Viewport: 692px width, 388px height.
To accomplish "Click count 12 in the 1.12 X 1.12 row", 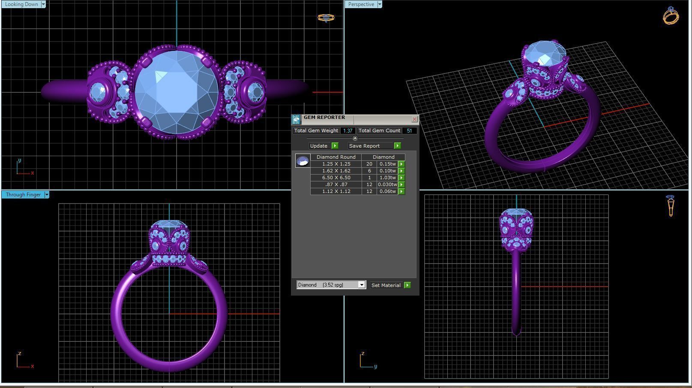I will pyautogui.click(x=369, y=191).
